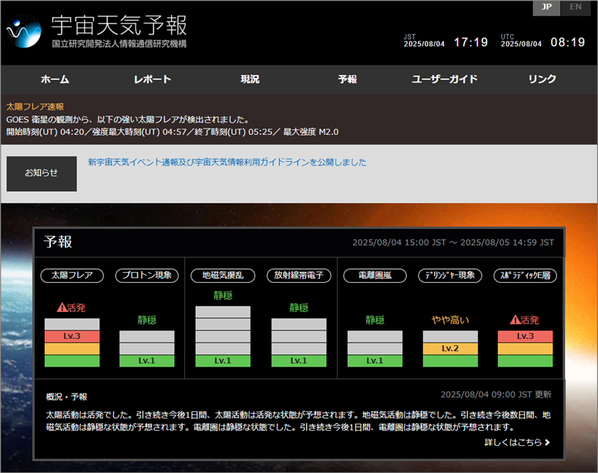
Task: Select the プロトン現象 category label
Action: click(146, 275)
